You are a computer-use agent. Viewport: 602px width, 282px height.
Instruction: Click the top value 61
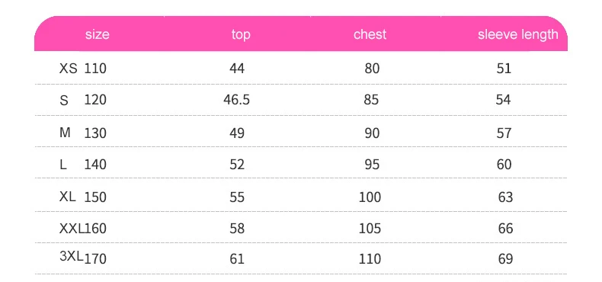click(237, 259)
